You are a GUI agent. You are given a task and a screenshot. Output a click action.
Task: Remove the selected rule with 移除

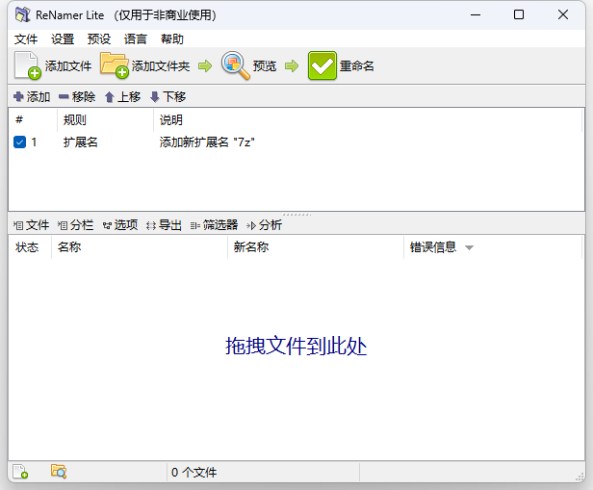tap(77, 97)
